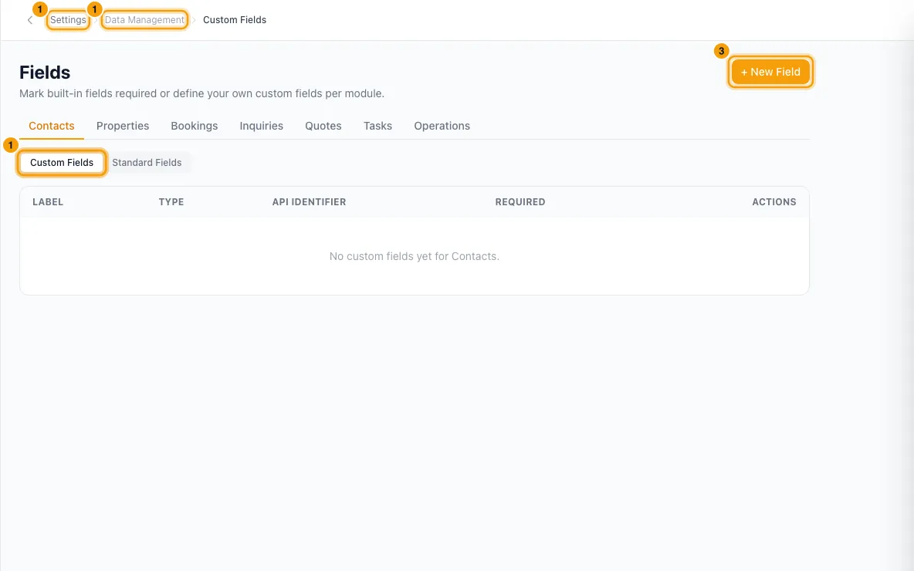Select the Quotes tab
The height and width of the screenshot is (571, 914).
[x=323, y=126]
